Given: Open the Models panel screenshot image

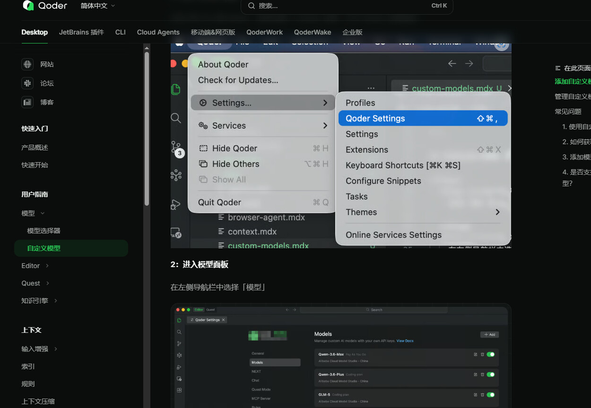Looking at the screenshot, I should click(341, 356).
